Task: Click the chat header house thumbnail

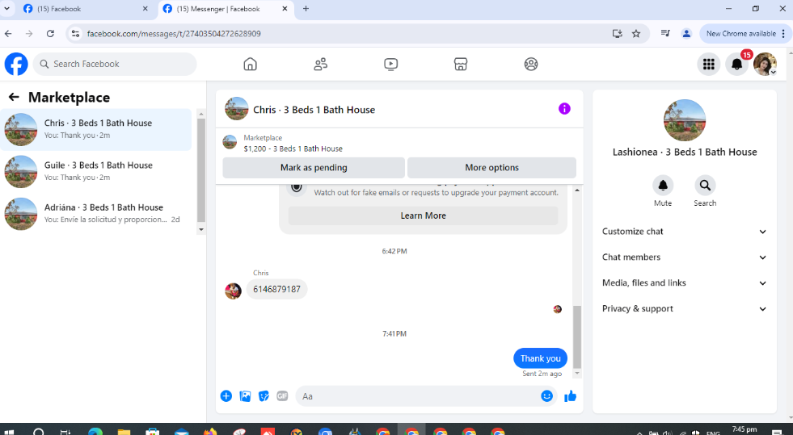Action: coord(236,108)
